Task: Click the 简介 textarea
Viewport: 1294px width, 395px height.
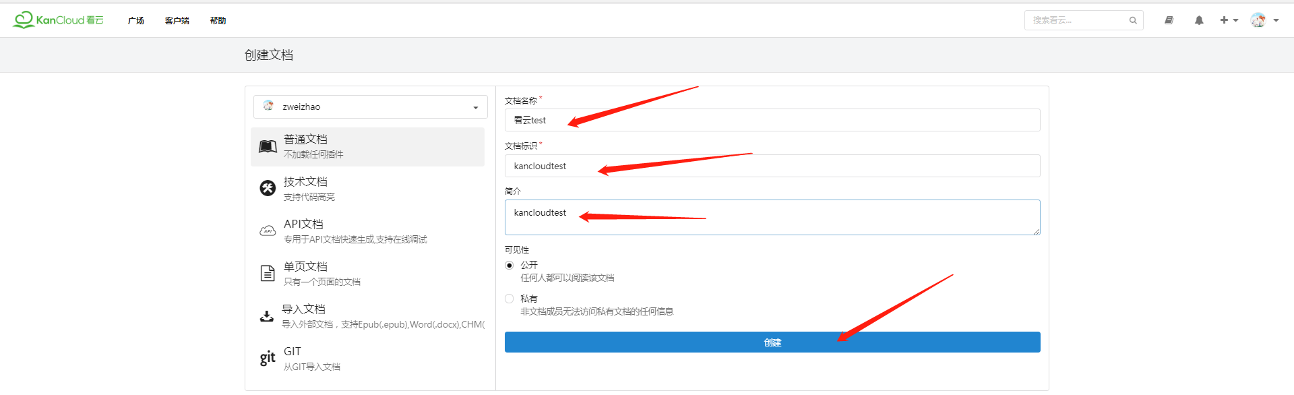Action: [772, 217]
